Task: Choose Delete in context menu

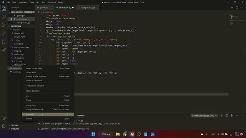Action: tap(48, 119)
